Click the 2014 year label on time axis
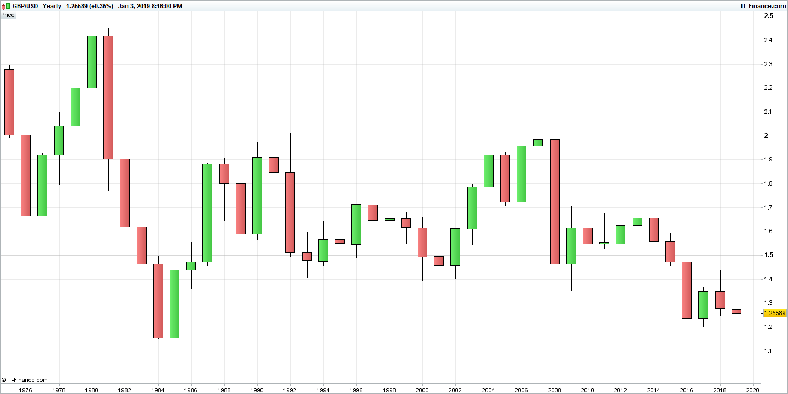Screen dimensions: 788x394 tap(653, 390)
